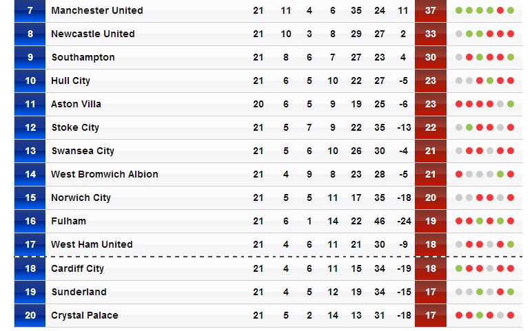This screenshot has width=532, height=331.
Task: Click the gray form dot for Crystal Palace
Action: coord(500,315)
